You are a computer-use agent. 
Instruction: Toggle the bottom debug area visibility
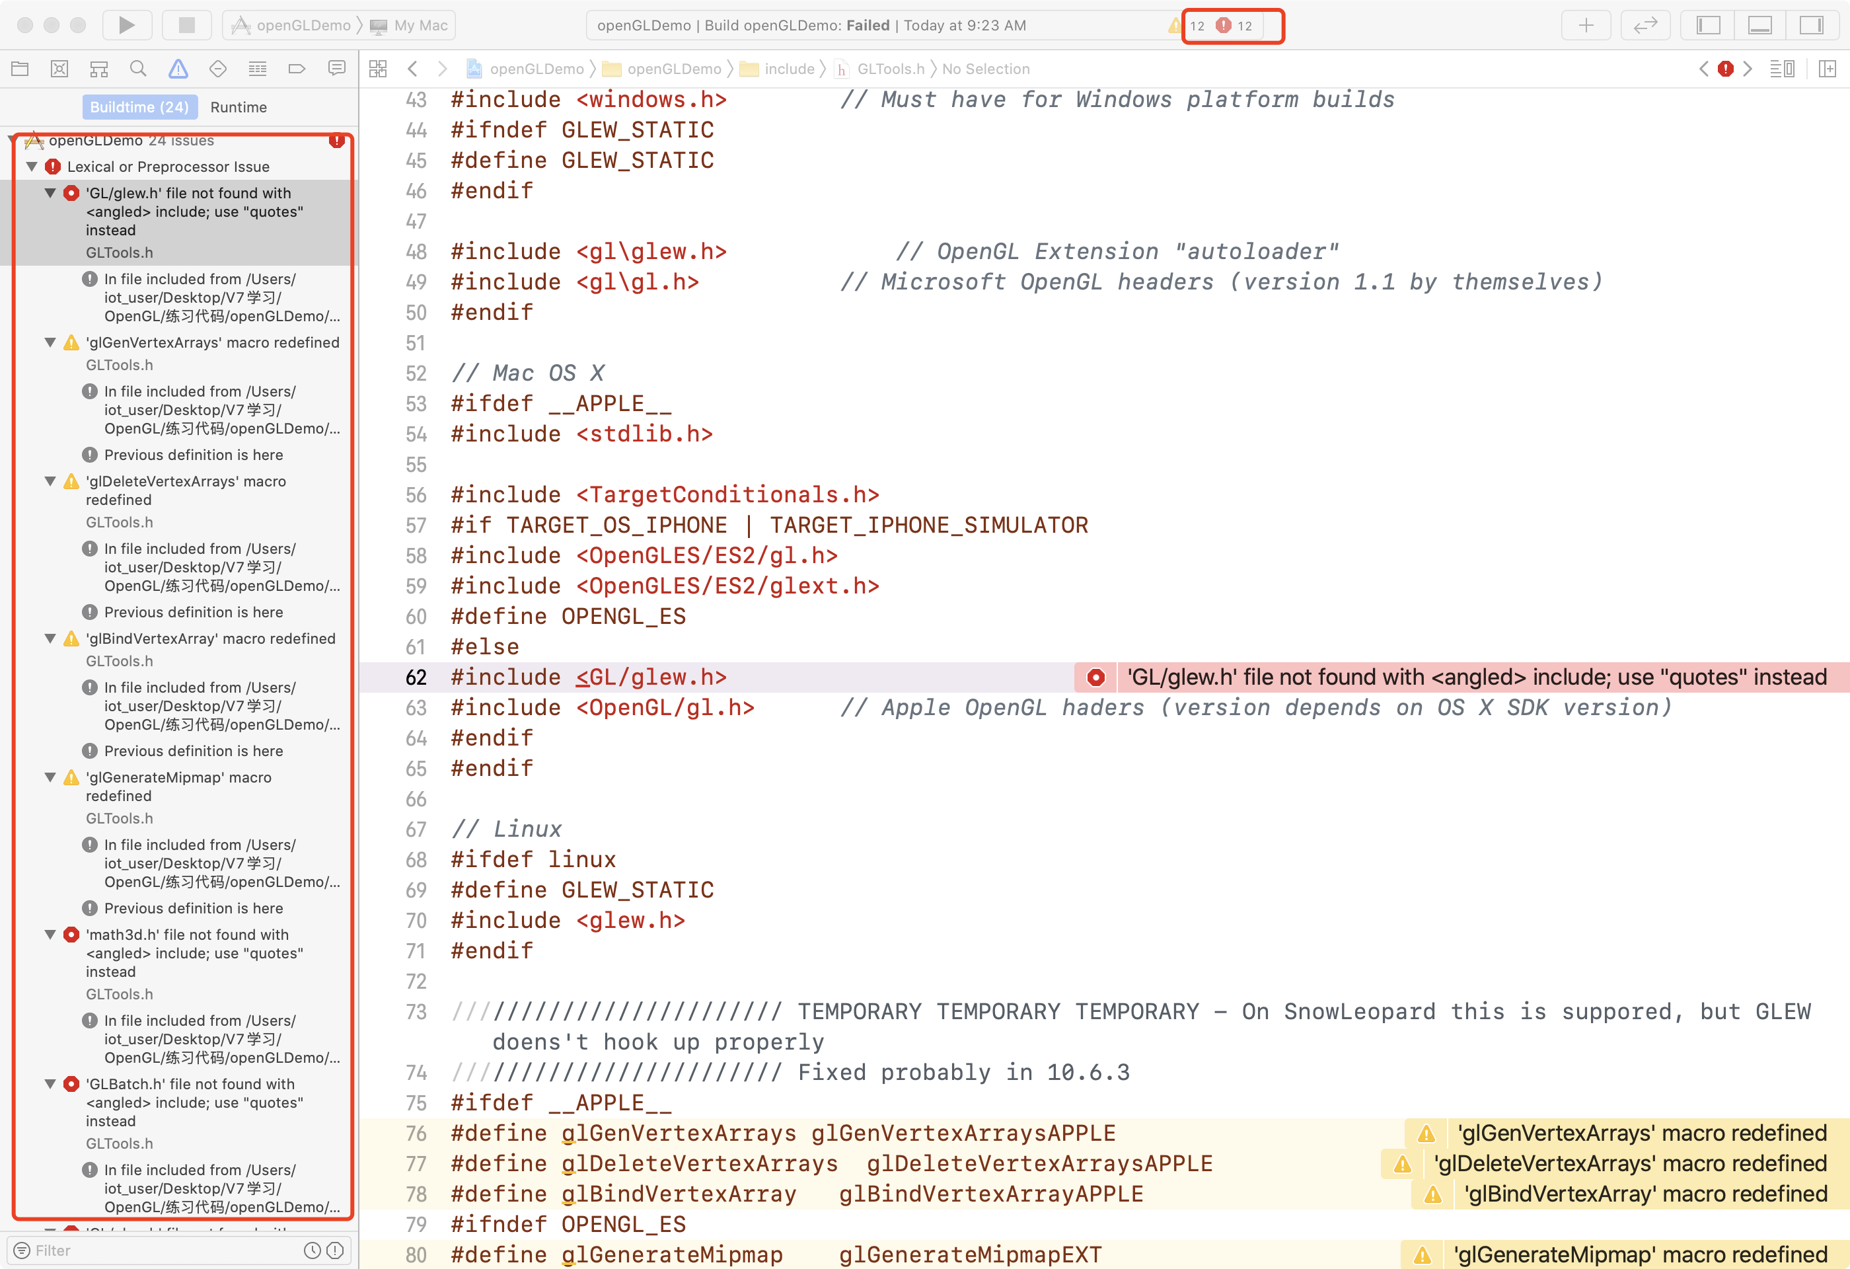[1759, 24]
